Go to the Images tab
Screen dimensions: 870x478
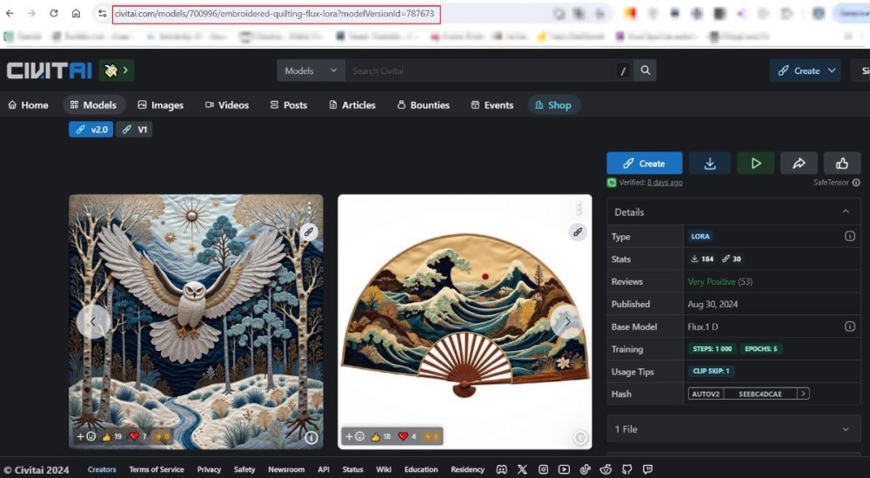160,105
